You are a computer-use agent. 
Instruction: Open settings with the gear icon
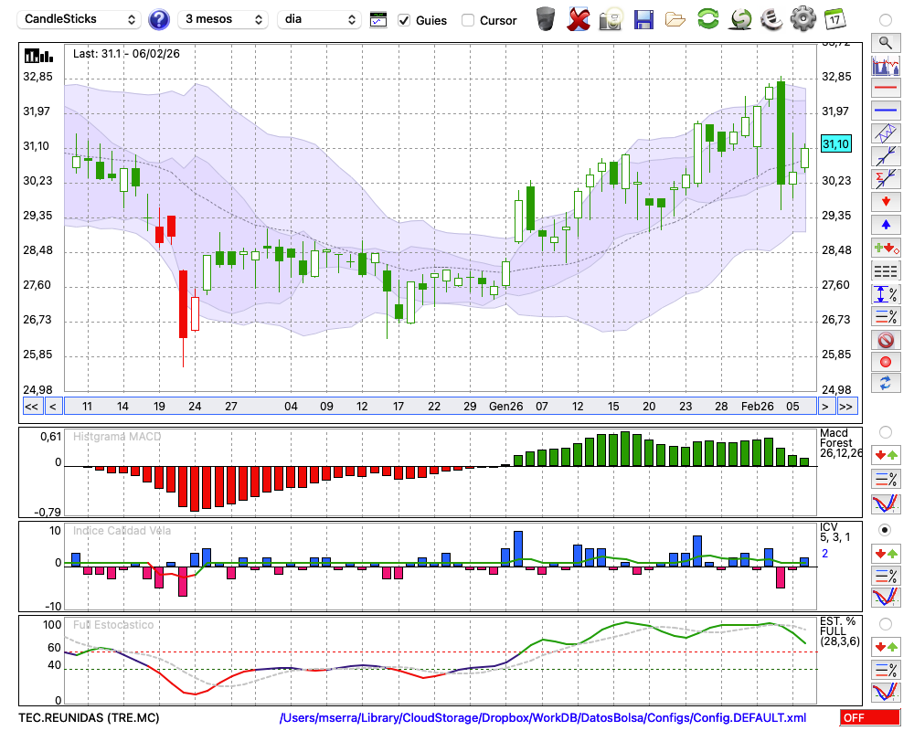coord(803,19)
